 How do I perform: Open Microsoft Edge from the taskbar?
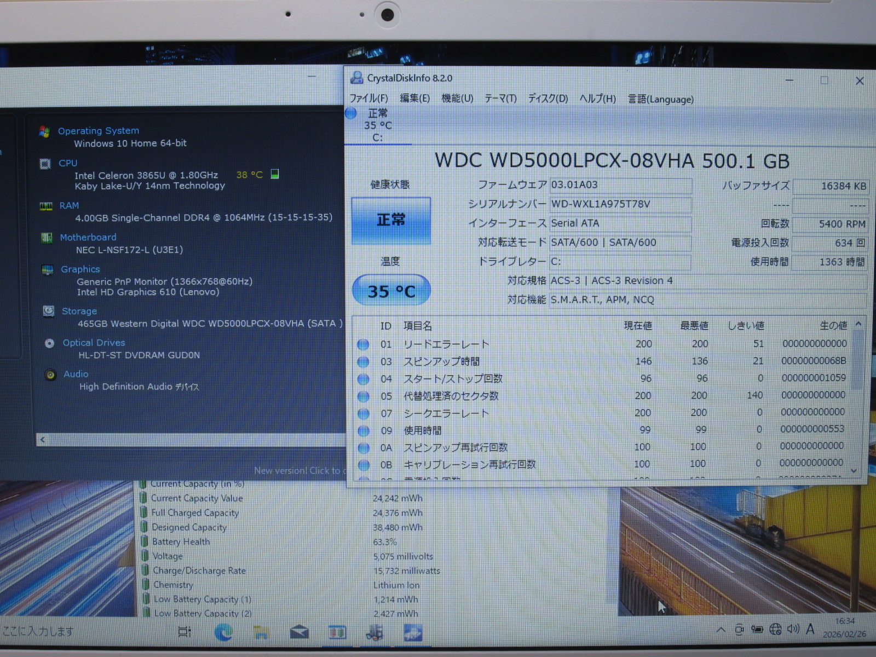(x=223, y=632)
